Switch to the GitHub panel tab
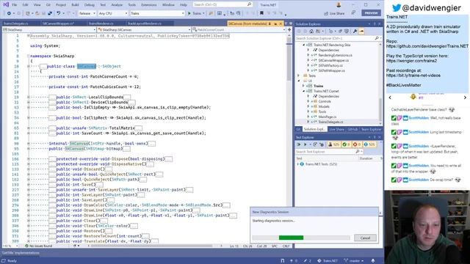Image resolution: width=470 pixels, height=264 pixels. coord(352,129)
